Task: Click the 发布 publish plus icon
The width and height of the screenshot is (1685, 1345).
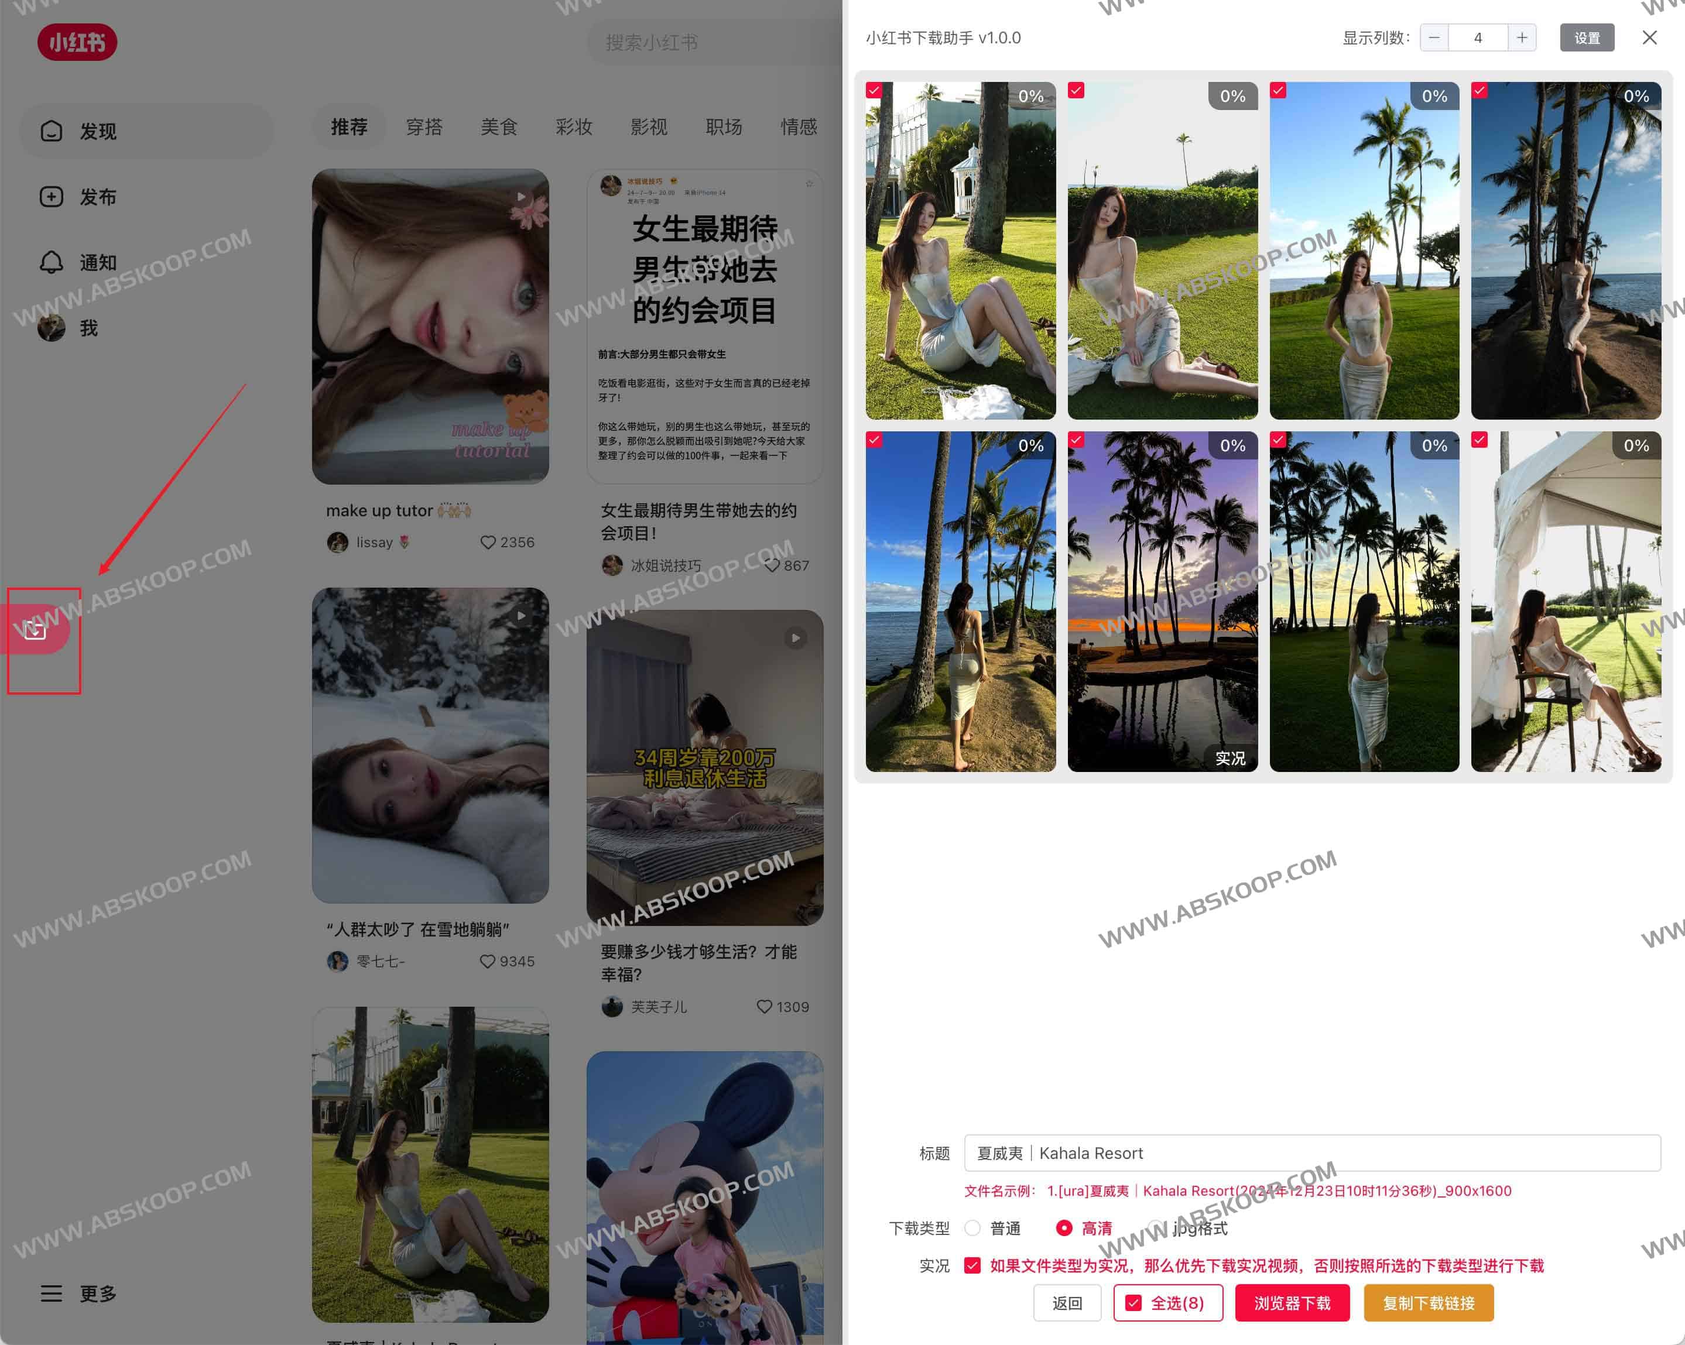Action: coord(52,197)
